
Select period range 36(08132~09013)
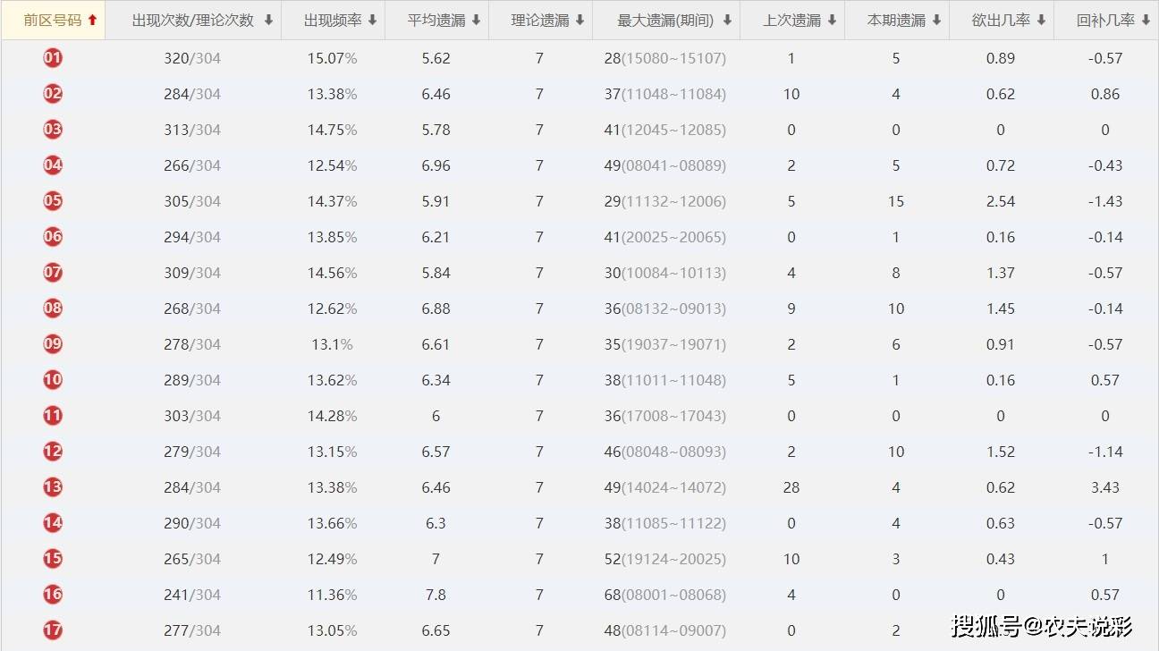coord(665,309)
